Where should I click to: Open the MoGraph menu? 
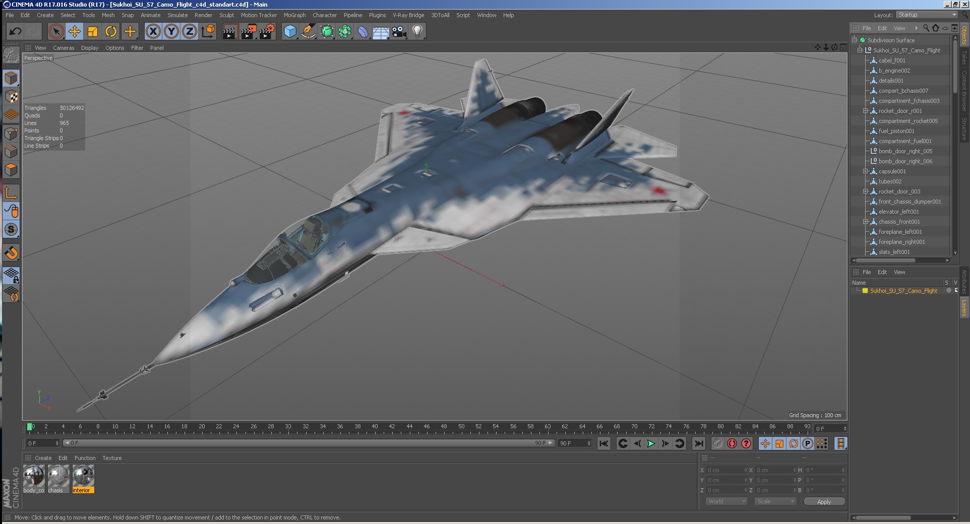pyautogui.click(x=294, y=15)
